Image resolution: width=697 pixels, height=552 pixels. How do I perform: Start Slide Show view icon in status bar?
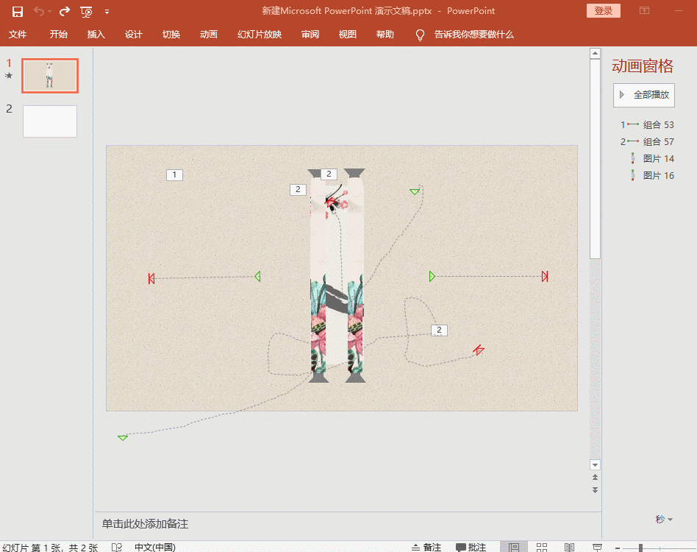coord(598,547)
